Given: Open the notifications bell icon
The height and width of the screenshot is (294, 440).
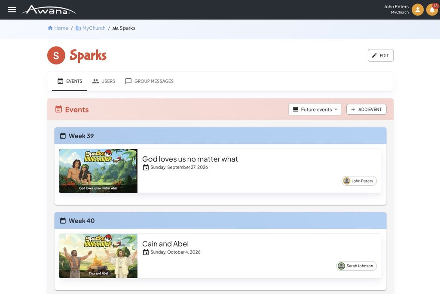Looking at the screenshot, I should click(432, 9).
